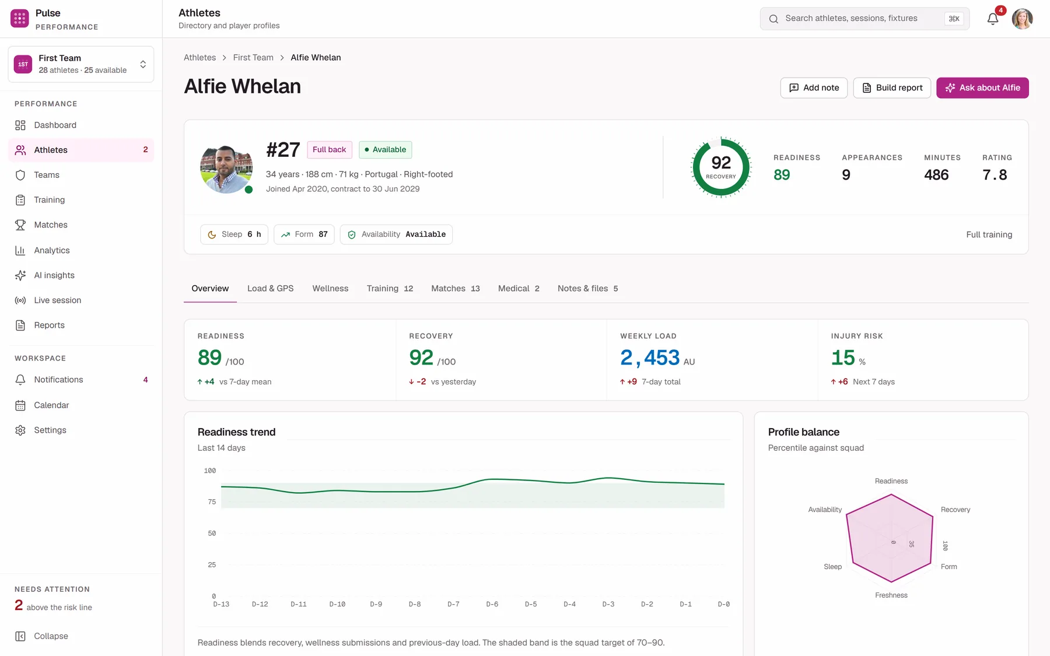1050x656 pixels.
Task: Collapse the sidebar panel
Action: [x=41, y=636]
